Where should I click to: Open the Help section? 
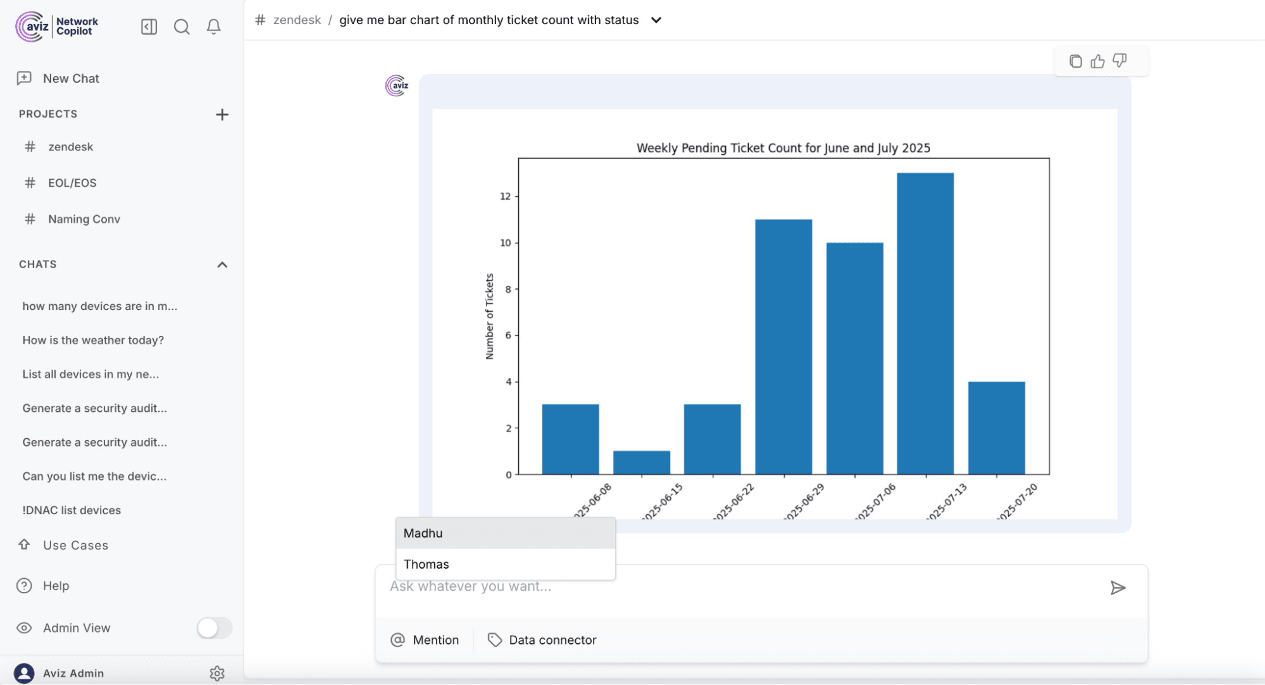[x=56, y=586]
